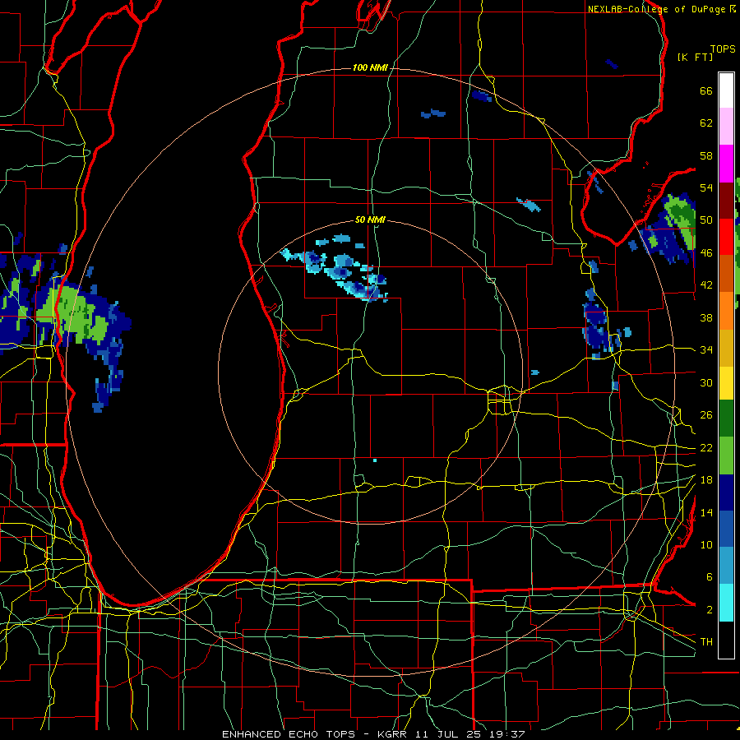Click legend value 30
The height and width of the screenshot is (740, 740).
(706, 382)
